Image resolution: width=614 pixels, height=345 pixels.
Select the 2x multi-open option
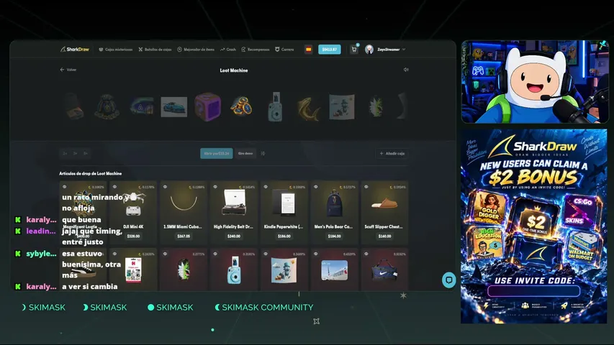pyautogui.click(x=65, y=153)
